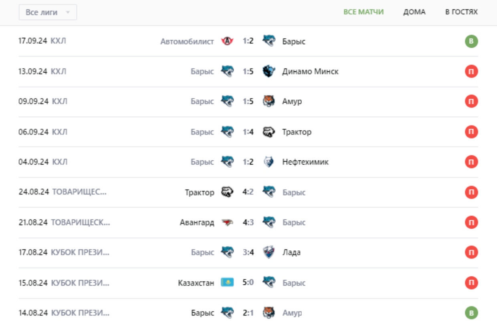497x333 pixels.
Task: Click the Лада team logo
Action: pyautogui.click(x=269, y=253)
